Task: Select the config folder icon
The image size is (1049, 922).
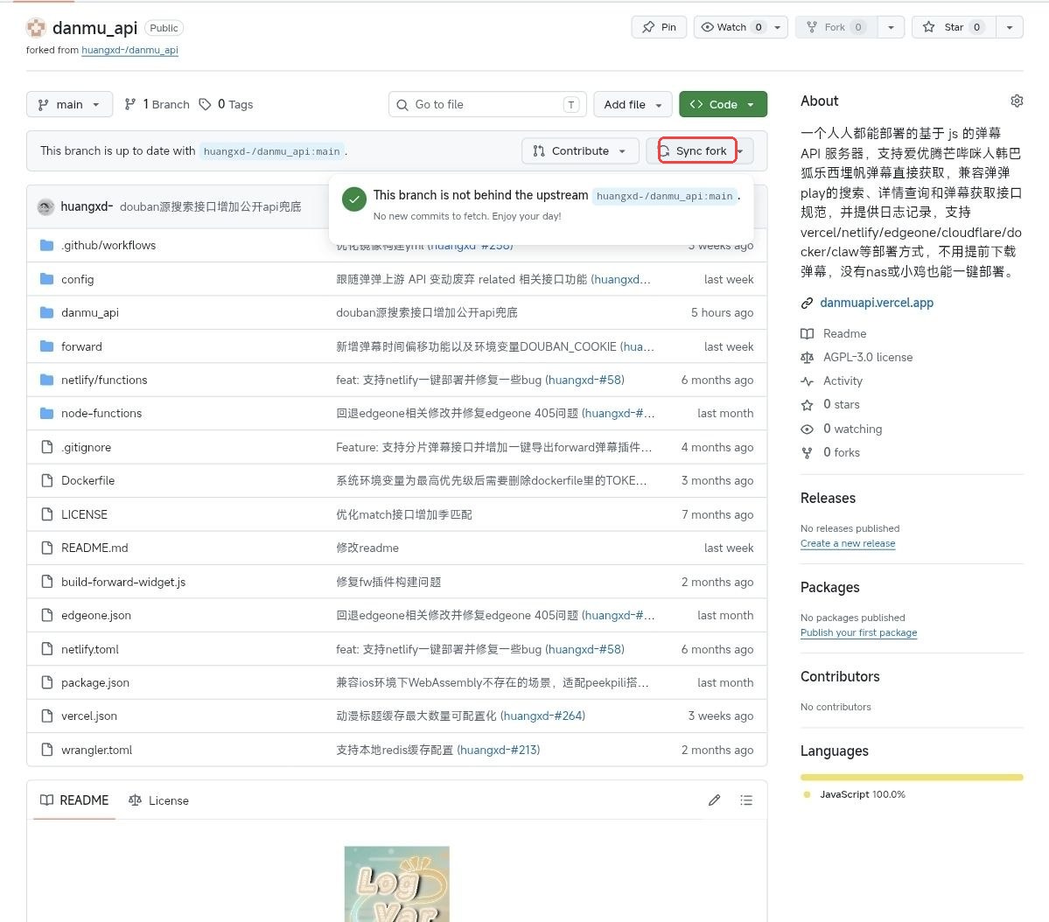Action: pyautogui.click(x=46, y=279)
